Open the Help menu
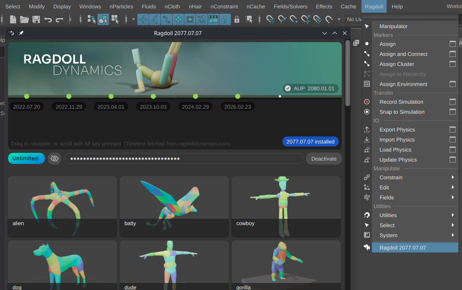The height and width of the screenshot is (290, 462). point(397,6)
